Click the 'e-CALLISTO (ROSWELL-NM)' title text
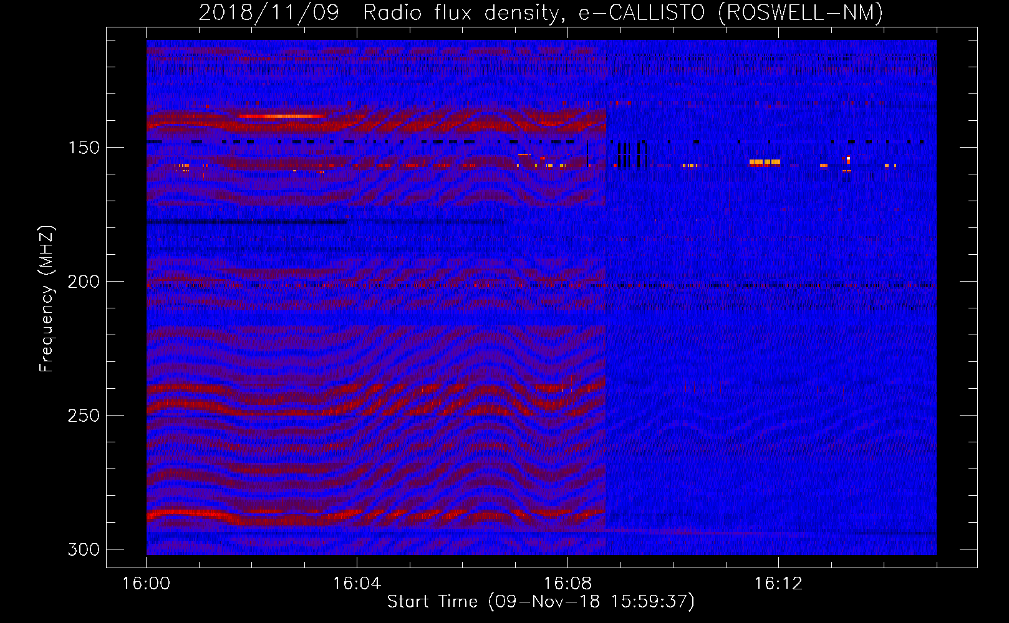1009x623 pixels. (731, 12)
